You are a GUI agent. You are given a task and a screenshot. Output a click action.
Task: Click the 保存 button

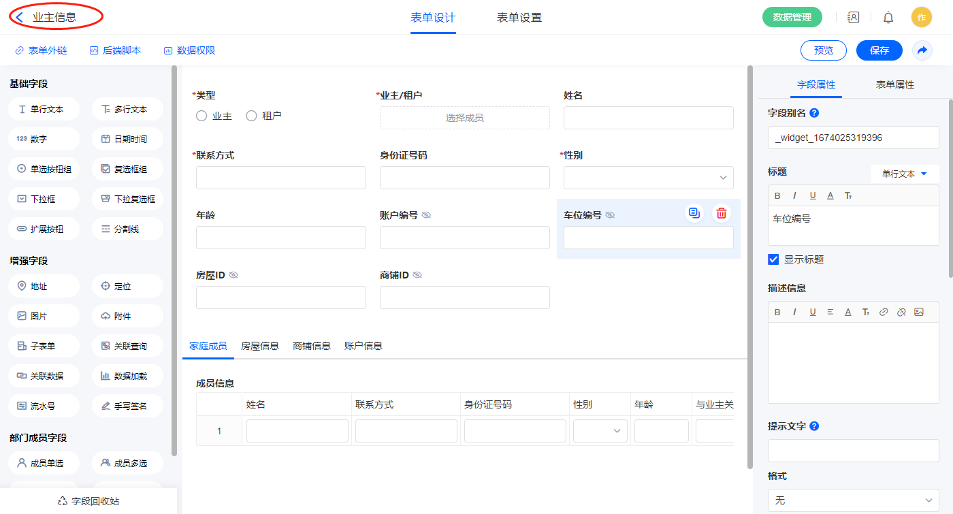879,50
